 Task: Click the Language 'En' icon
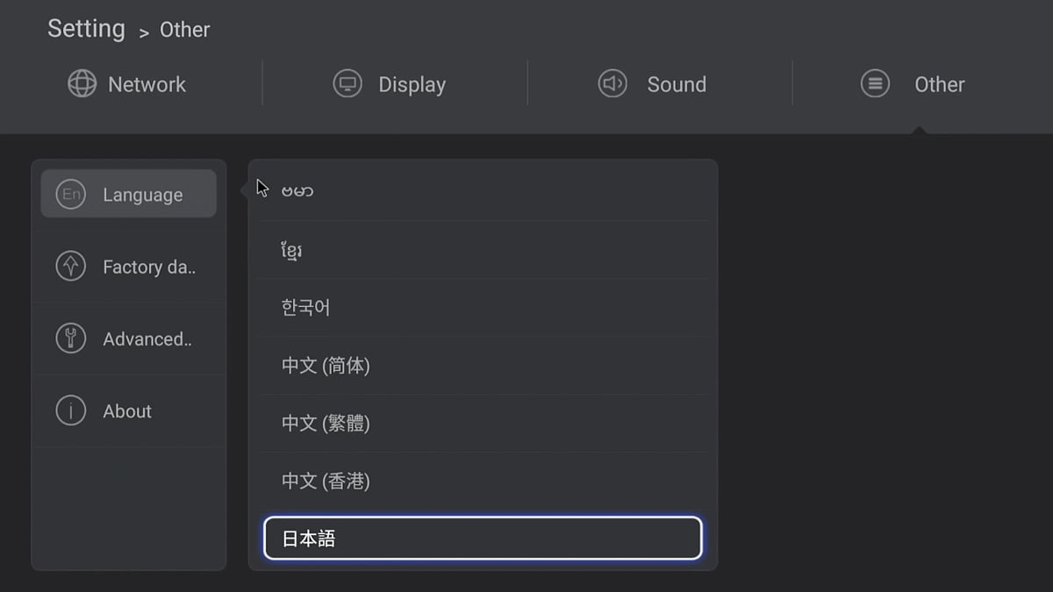point(70,194)
